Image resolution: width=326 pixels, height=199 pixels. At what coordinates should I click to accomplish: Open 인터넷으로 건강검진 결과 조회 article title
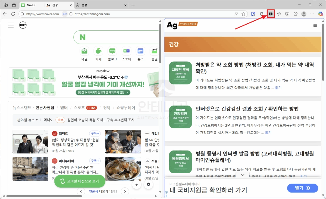(247, 109)
